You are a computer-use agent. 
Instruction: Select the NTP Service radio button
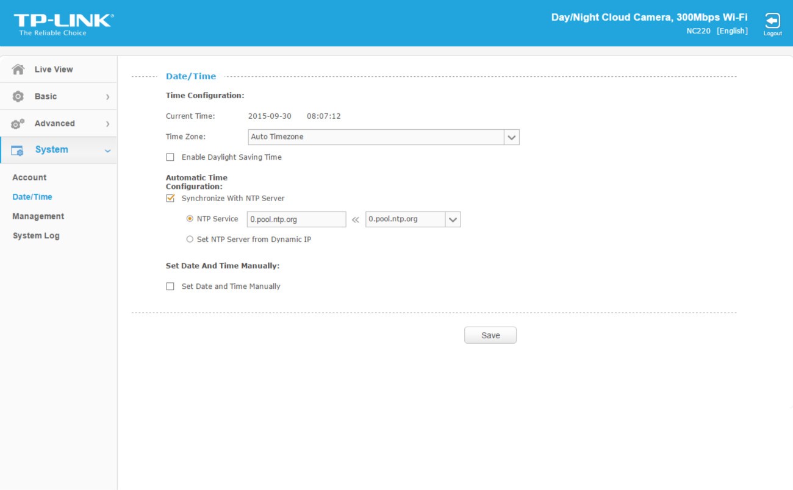tap(190, 219)
